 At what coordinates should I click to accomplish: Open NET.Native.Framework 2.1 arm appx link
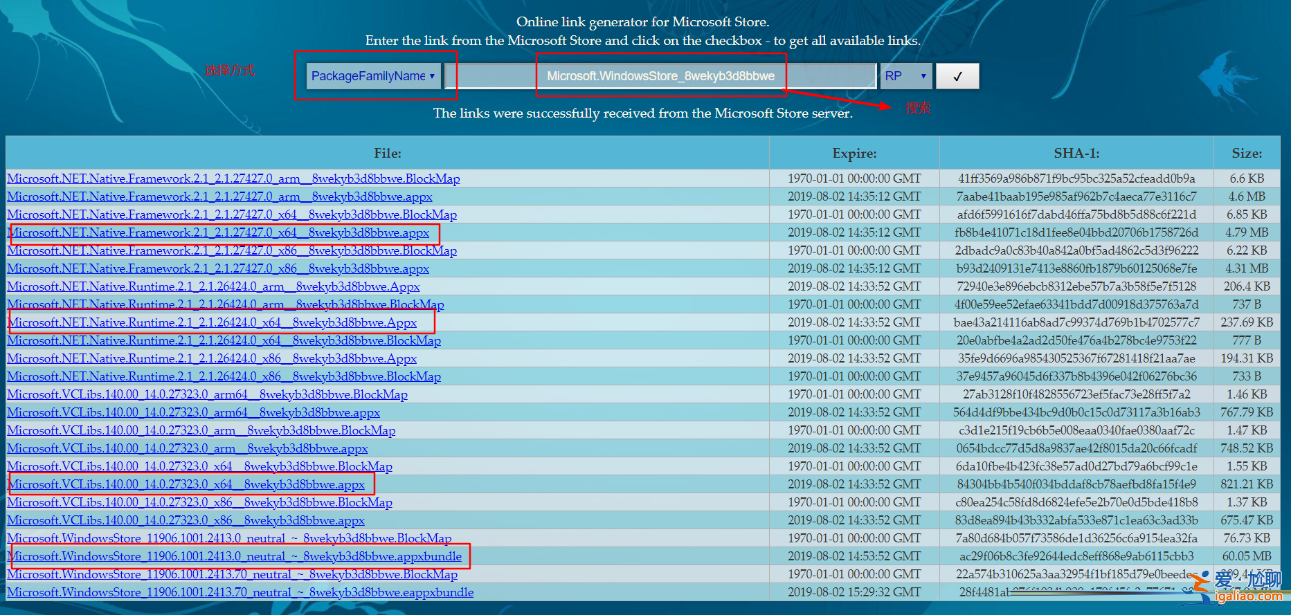[219, 197]
